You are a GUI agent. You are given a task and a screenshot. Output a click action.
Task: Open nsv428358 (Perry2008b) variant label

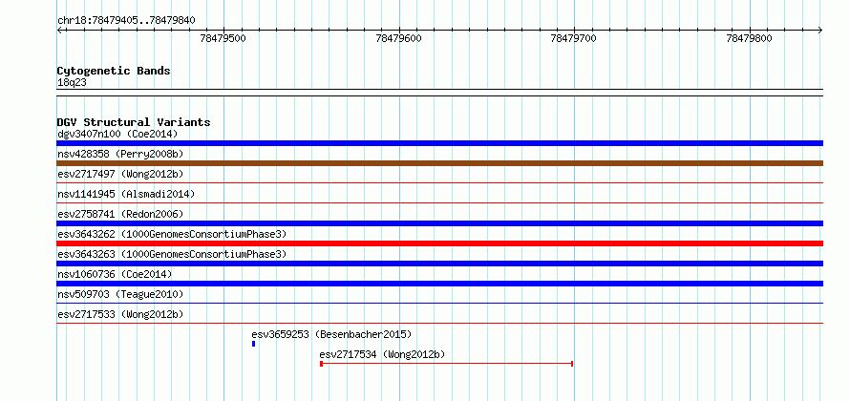pos(120,154)
